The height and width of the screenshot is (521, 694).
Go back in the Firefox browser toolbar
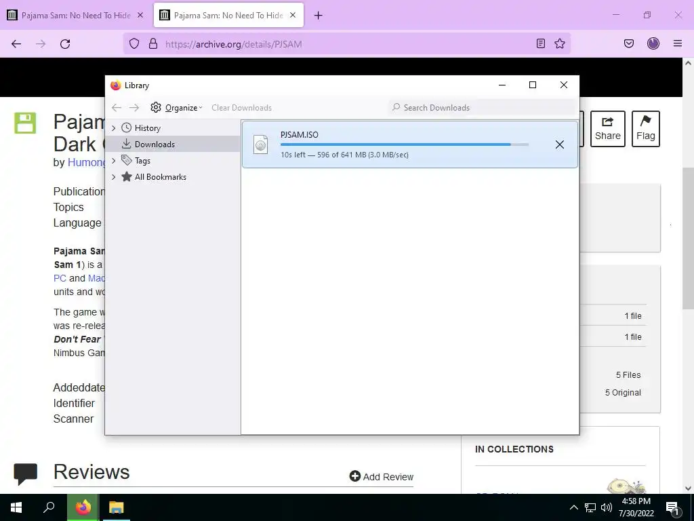[16, 44]
